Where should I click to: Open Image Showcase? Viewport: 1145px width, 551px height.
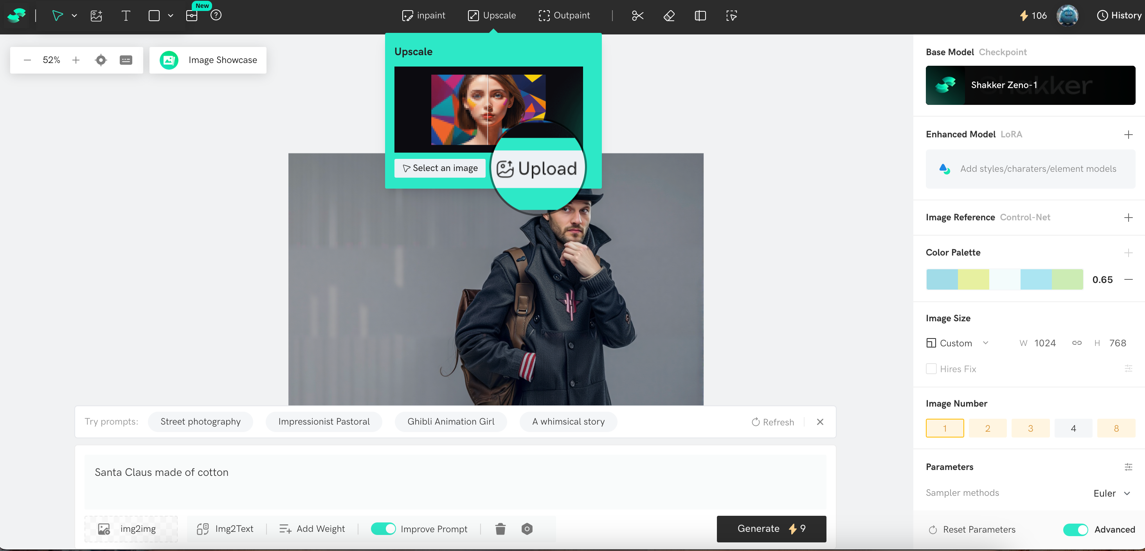207,60
